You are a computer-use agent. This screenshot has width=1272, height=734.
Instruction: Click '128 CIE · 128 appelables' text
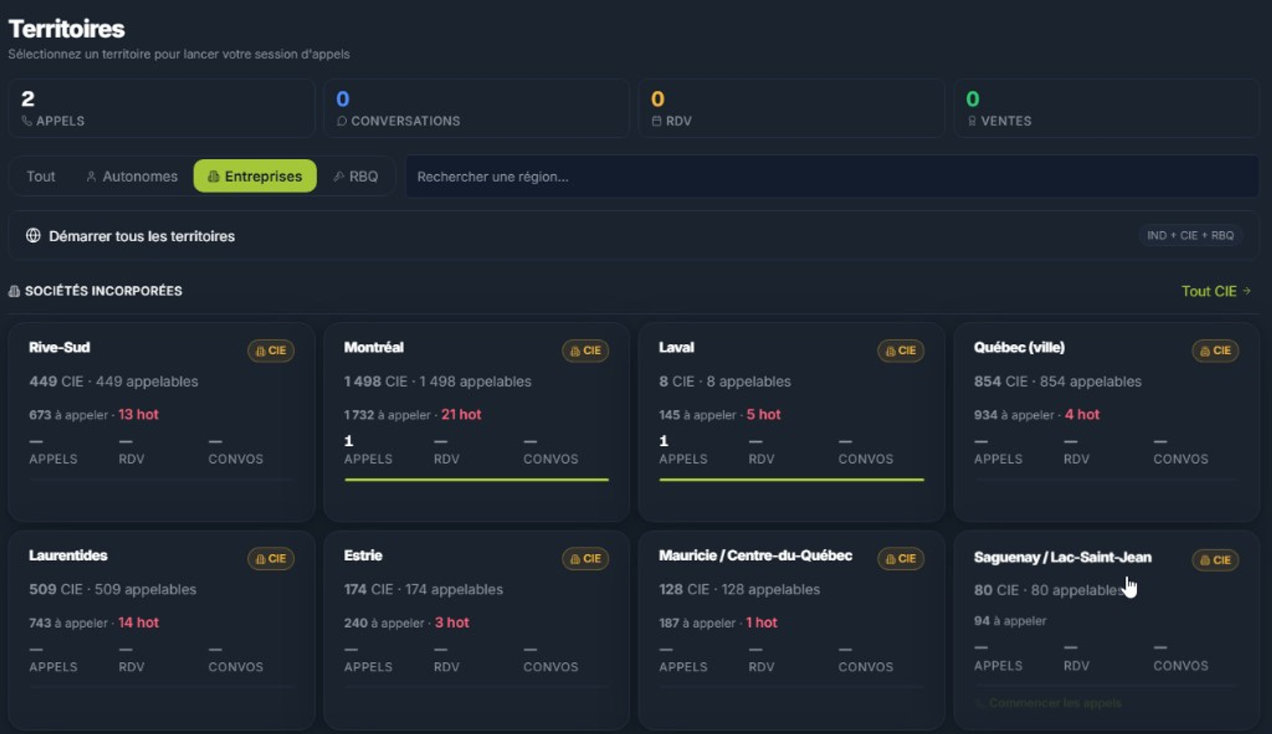(739, 590)
